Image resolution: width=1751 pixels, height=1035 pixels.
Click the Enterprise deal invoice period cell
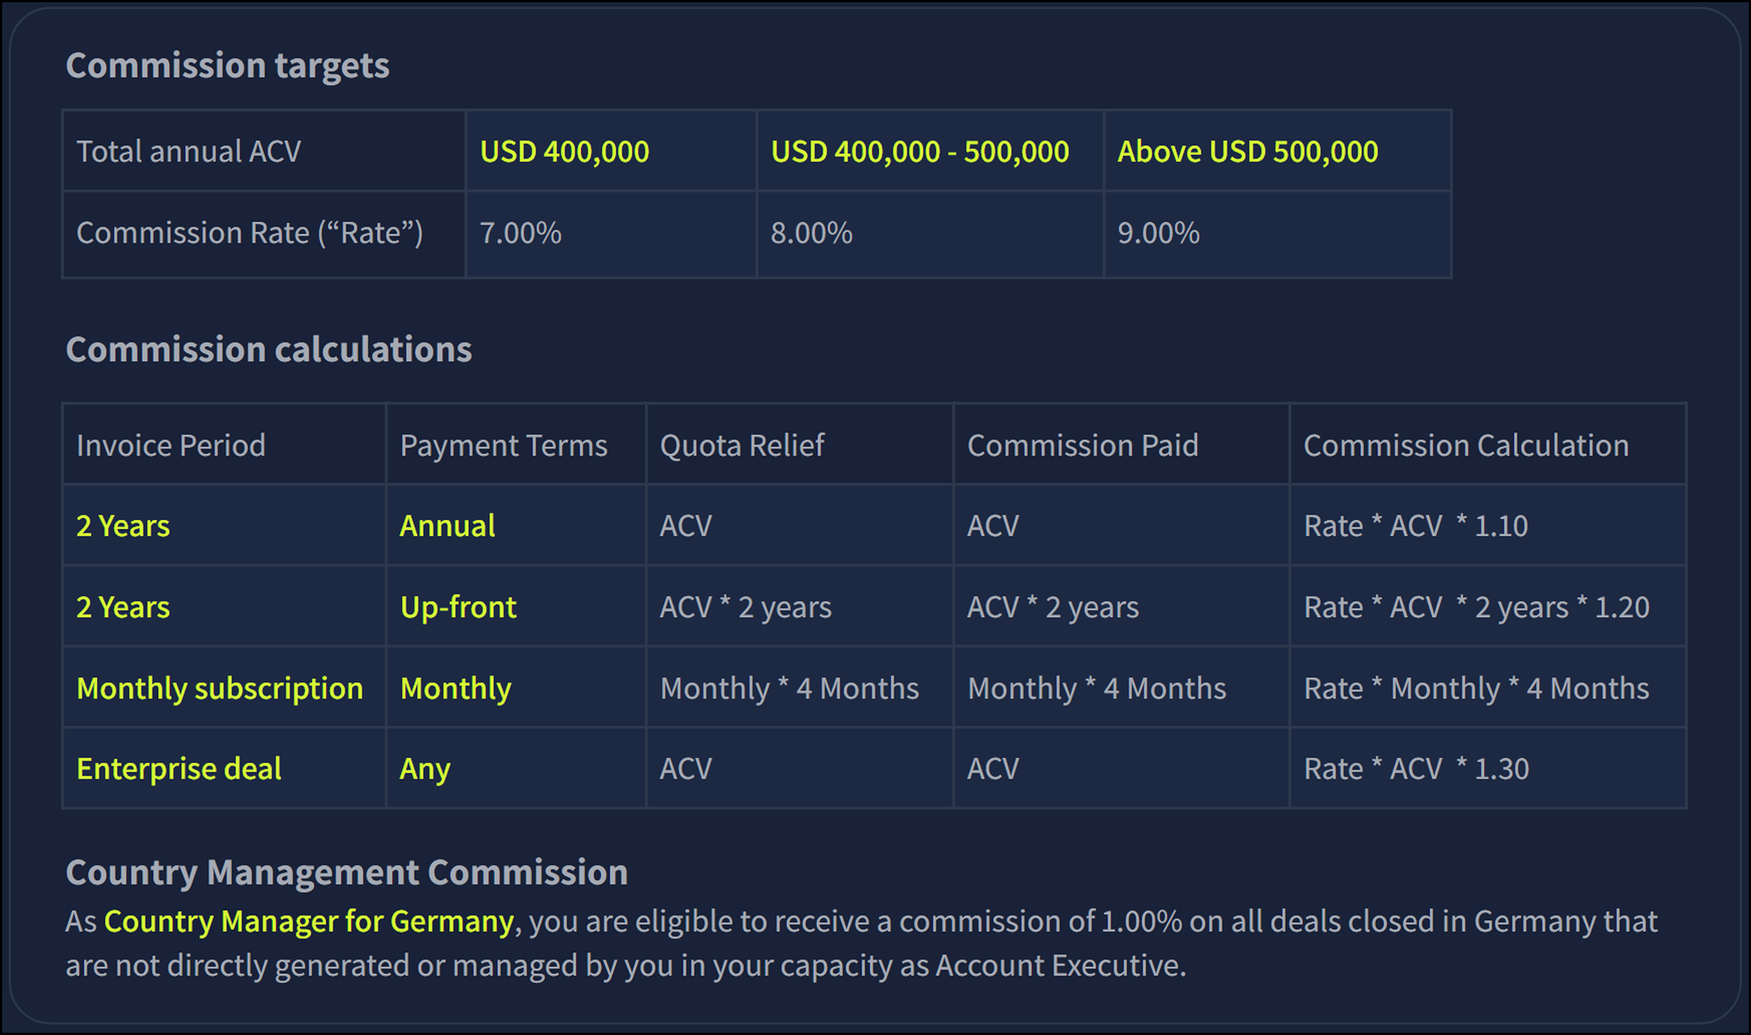(179, 768)
